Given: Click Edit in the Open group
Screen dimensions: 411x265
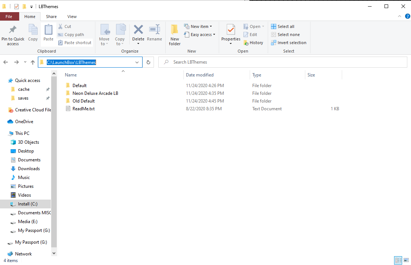Looking at the screenshot, I should [250, 35].
